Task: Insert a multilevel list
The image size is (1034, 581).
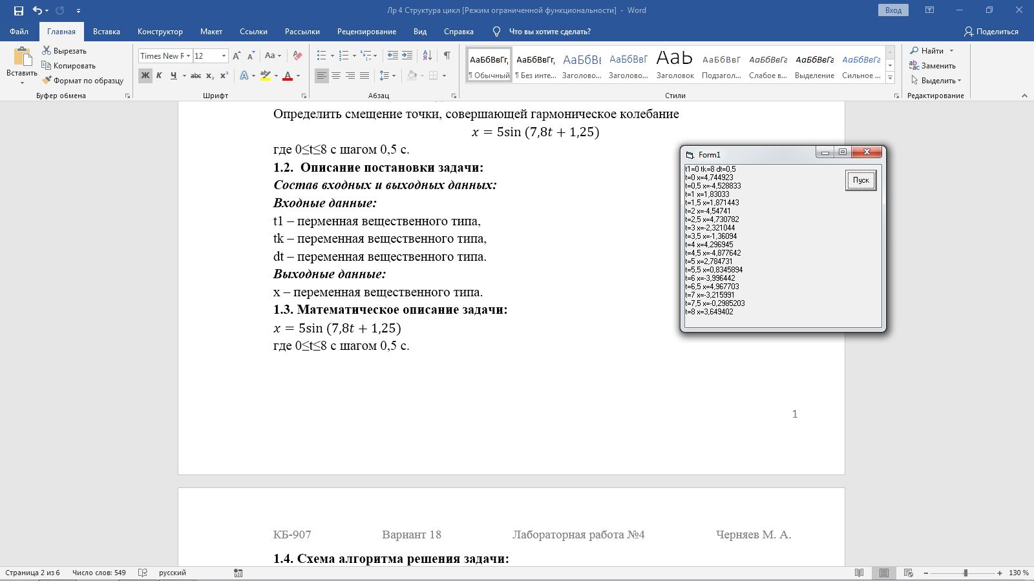Action: (366, 56)
